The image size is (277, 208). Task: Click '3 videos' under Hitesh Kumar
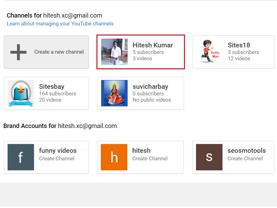[142, 58]
